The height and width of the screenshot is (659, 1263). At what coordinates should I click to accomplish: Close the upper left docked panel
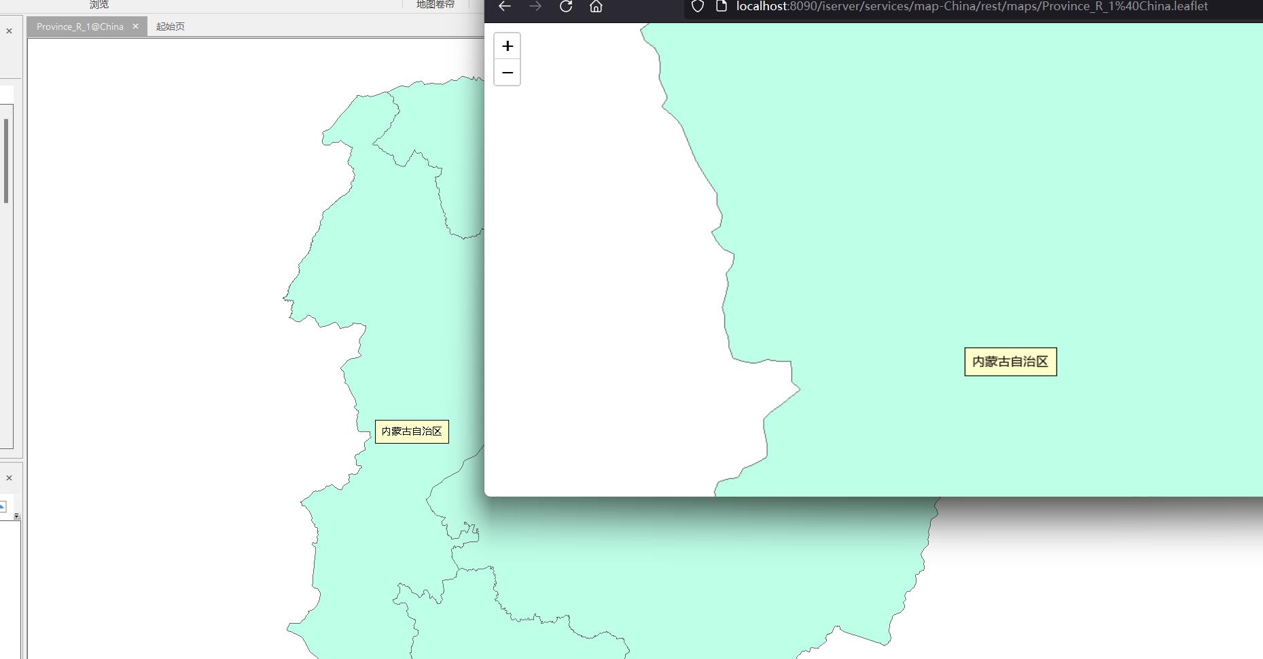pyautogui.click(x=9, y=31)
